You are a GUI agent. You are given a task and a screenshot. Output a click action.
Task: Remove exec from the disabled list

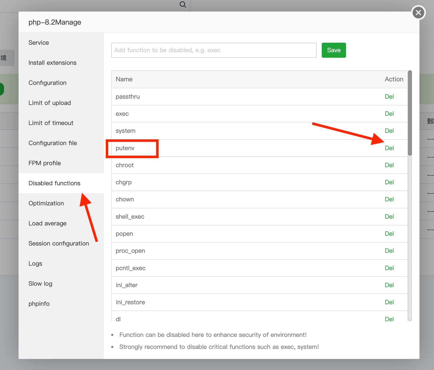coord(389,114)
